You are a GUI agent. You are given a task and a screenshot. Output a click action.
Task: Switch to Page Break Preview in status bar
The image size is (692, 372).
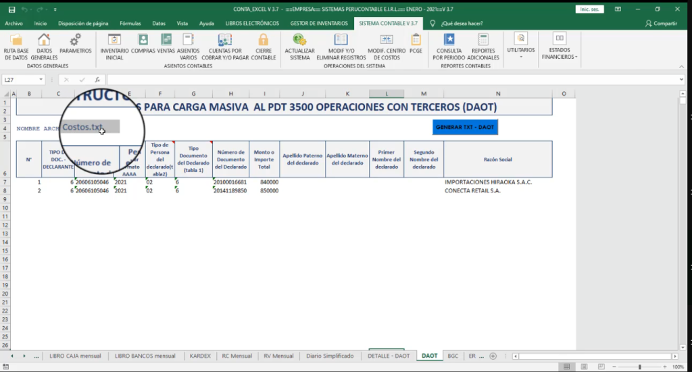pyautogui.click(x=601, y=367)
